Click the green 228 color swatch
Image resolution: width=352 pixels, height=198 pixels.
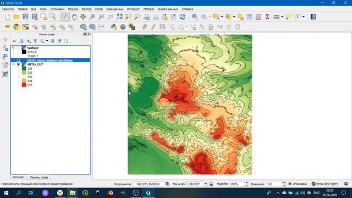click(x=24, y=68)
